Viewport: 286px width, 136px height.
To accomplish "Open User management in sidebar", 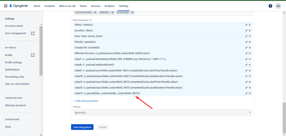I will pos(15,33).
